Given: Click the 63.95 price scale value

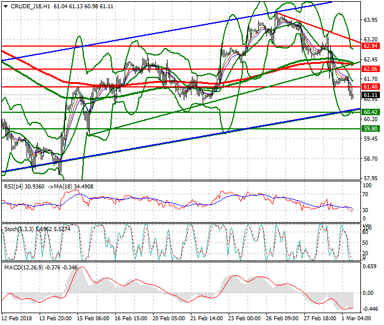Looking at the screenshot, I should [x=370, y=20].
